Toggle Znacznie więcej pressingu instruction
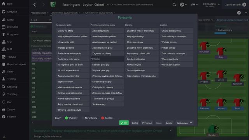The image size is (249, 140). 142,31
